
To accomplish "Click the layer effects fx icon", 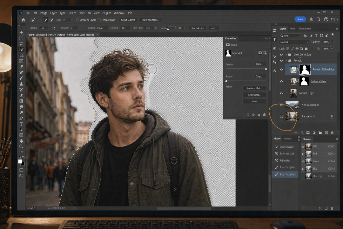I will coord(302,132).
